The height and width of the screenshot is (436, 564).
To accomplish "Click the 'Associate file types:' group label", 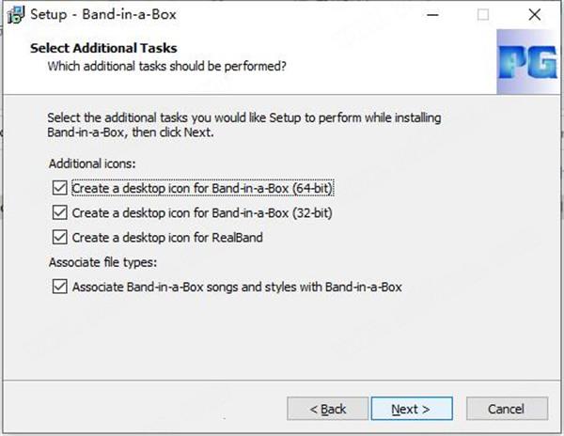I will (x=102, y=262).
